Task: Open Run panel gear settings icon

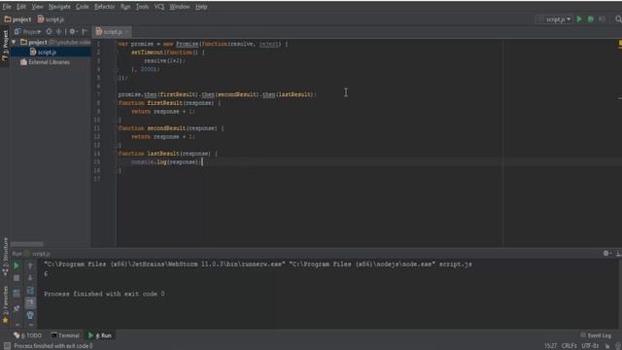Action: point(606,253)
